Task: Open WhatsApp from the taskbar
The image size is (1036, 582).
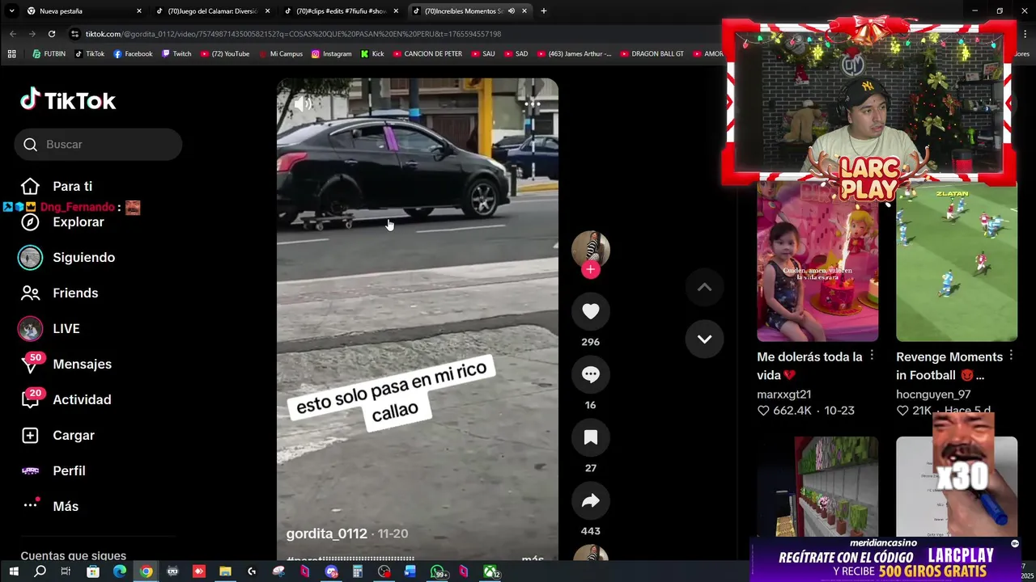Action: point(438,571)
